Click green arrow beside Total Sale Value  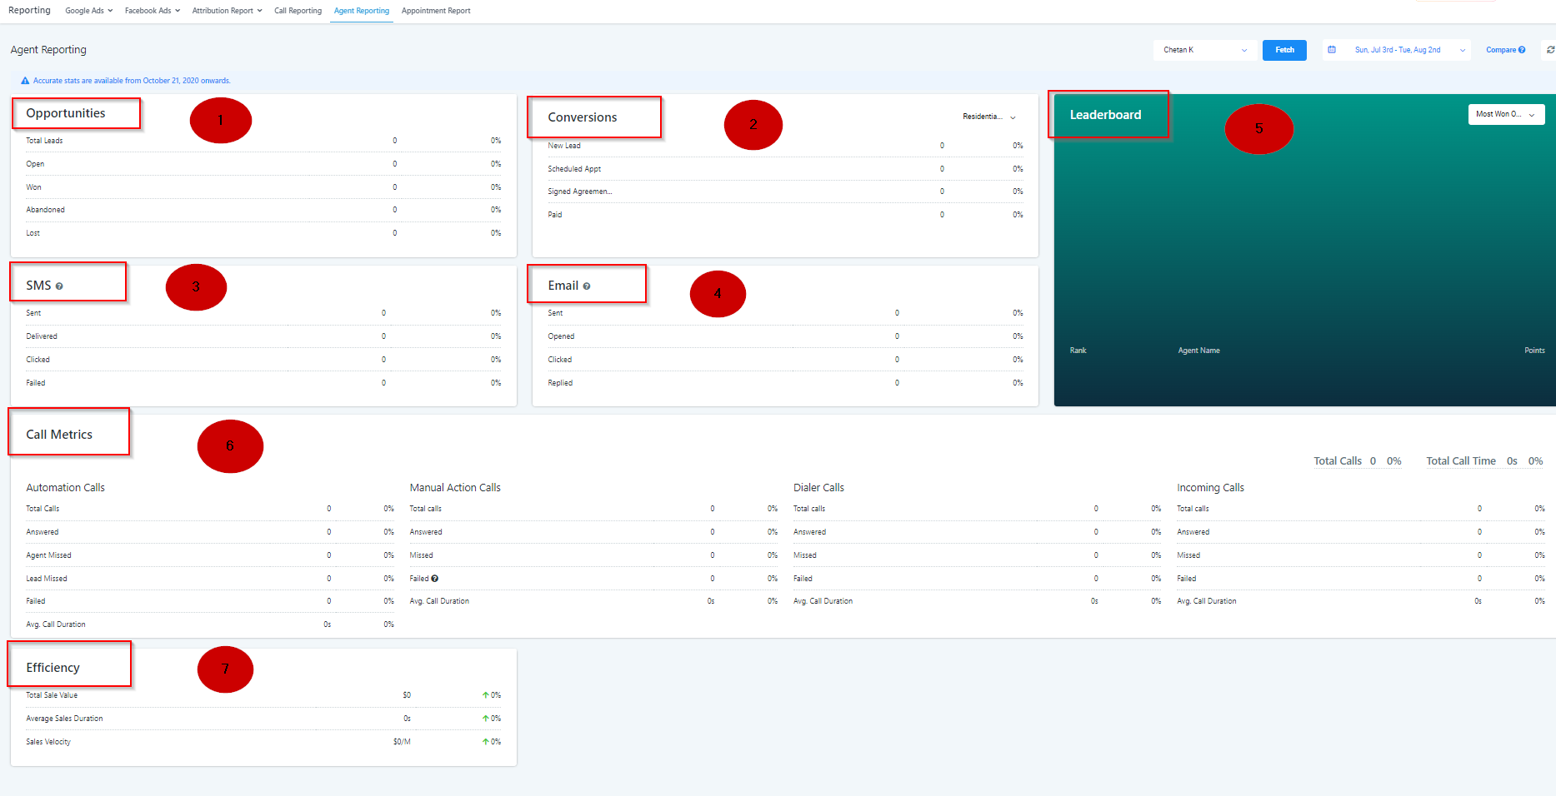(x=485, y=695)
